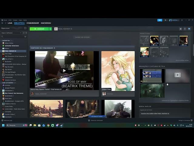This screenshot has width=194, height=146.
Task: Select Albion Online in the library
Action: (9, 43)
